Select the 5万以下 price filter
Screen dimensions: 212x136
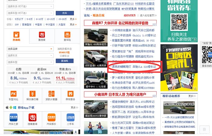19,19
